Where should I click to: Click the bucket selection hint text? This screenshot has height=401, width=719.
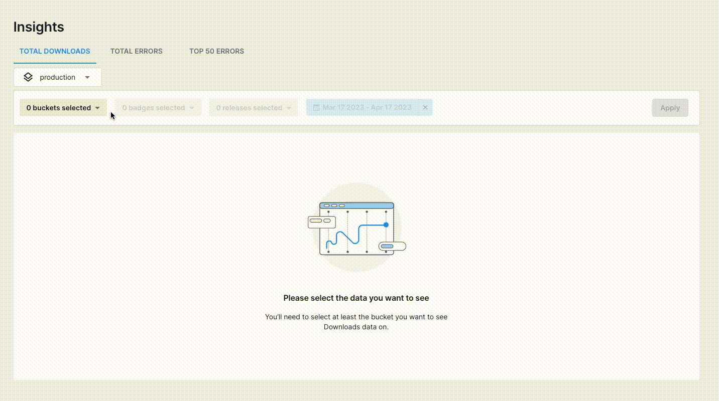tap(356, 322)
